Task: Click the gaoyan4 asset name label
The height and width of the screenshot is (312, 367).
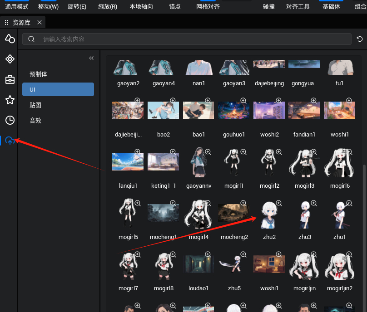Action: 164,83
